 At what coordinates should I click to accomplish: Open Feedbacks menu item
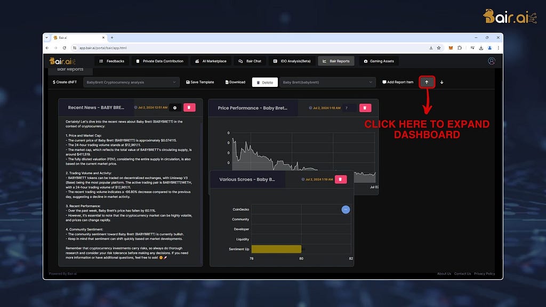coord(111,61)
